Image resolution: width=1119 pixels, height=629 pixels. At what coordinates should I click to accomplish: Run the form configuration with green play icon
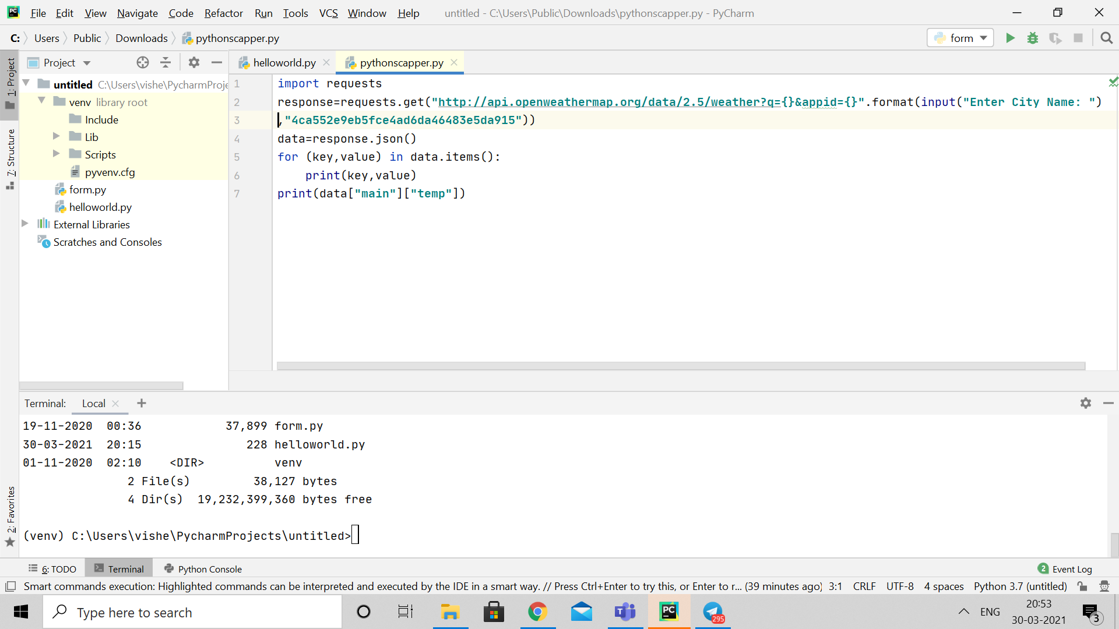pos(1010,38)
